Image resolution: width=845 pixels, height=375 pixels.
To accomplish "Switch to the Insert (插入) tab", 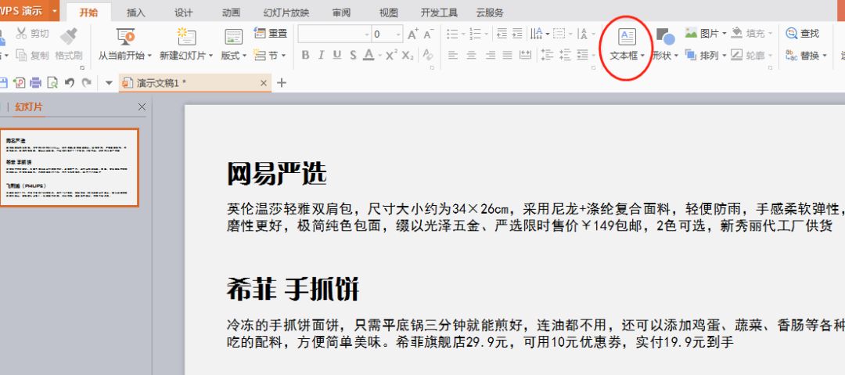I will point(136,13).
